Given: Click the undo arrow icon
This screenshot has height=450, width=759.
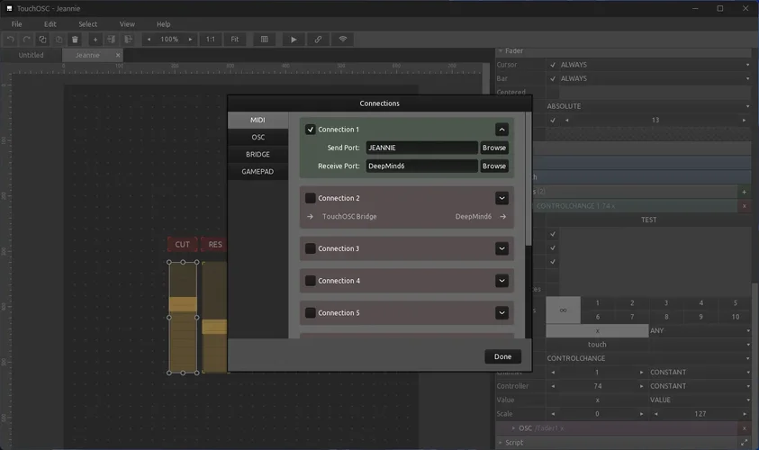Looking at the screenshot, I should (11, 40).
